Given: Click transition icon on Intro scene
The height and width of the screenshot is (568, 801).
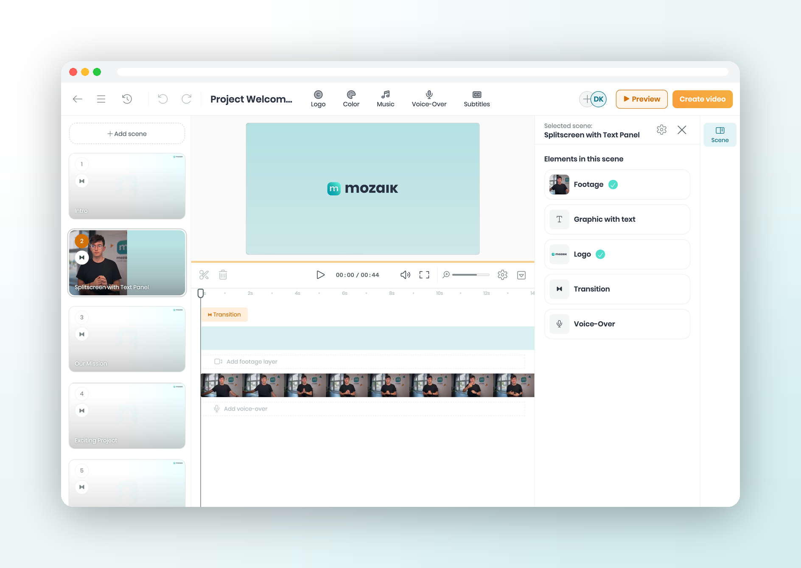Looking at the screenshot, I should tap(82, 181).
